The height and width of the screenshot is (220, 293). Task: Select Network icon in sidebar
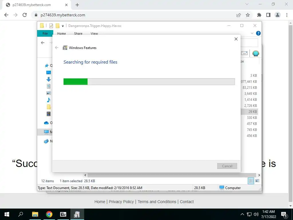coord(46,141)
